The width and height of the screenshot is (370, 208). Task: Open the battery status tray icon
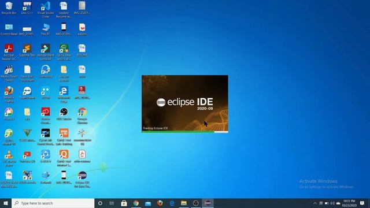tap(327, 203)
